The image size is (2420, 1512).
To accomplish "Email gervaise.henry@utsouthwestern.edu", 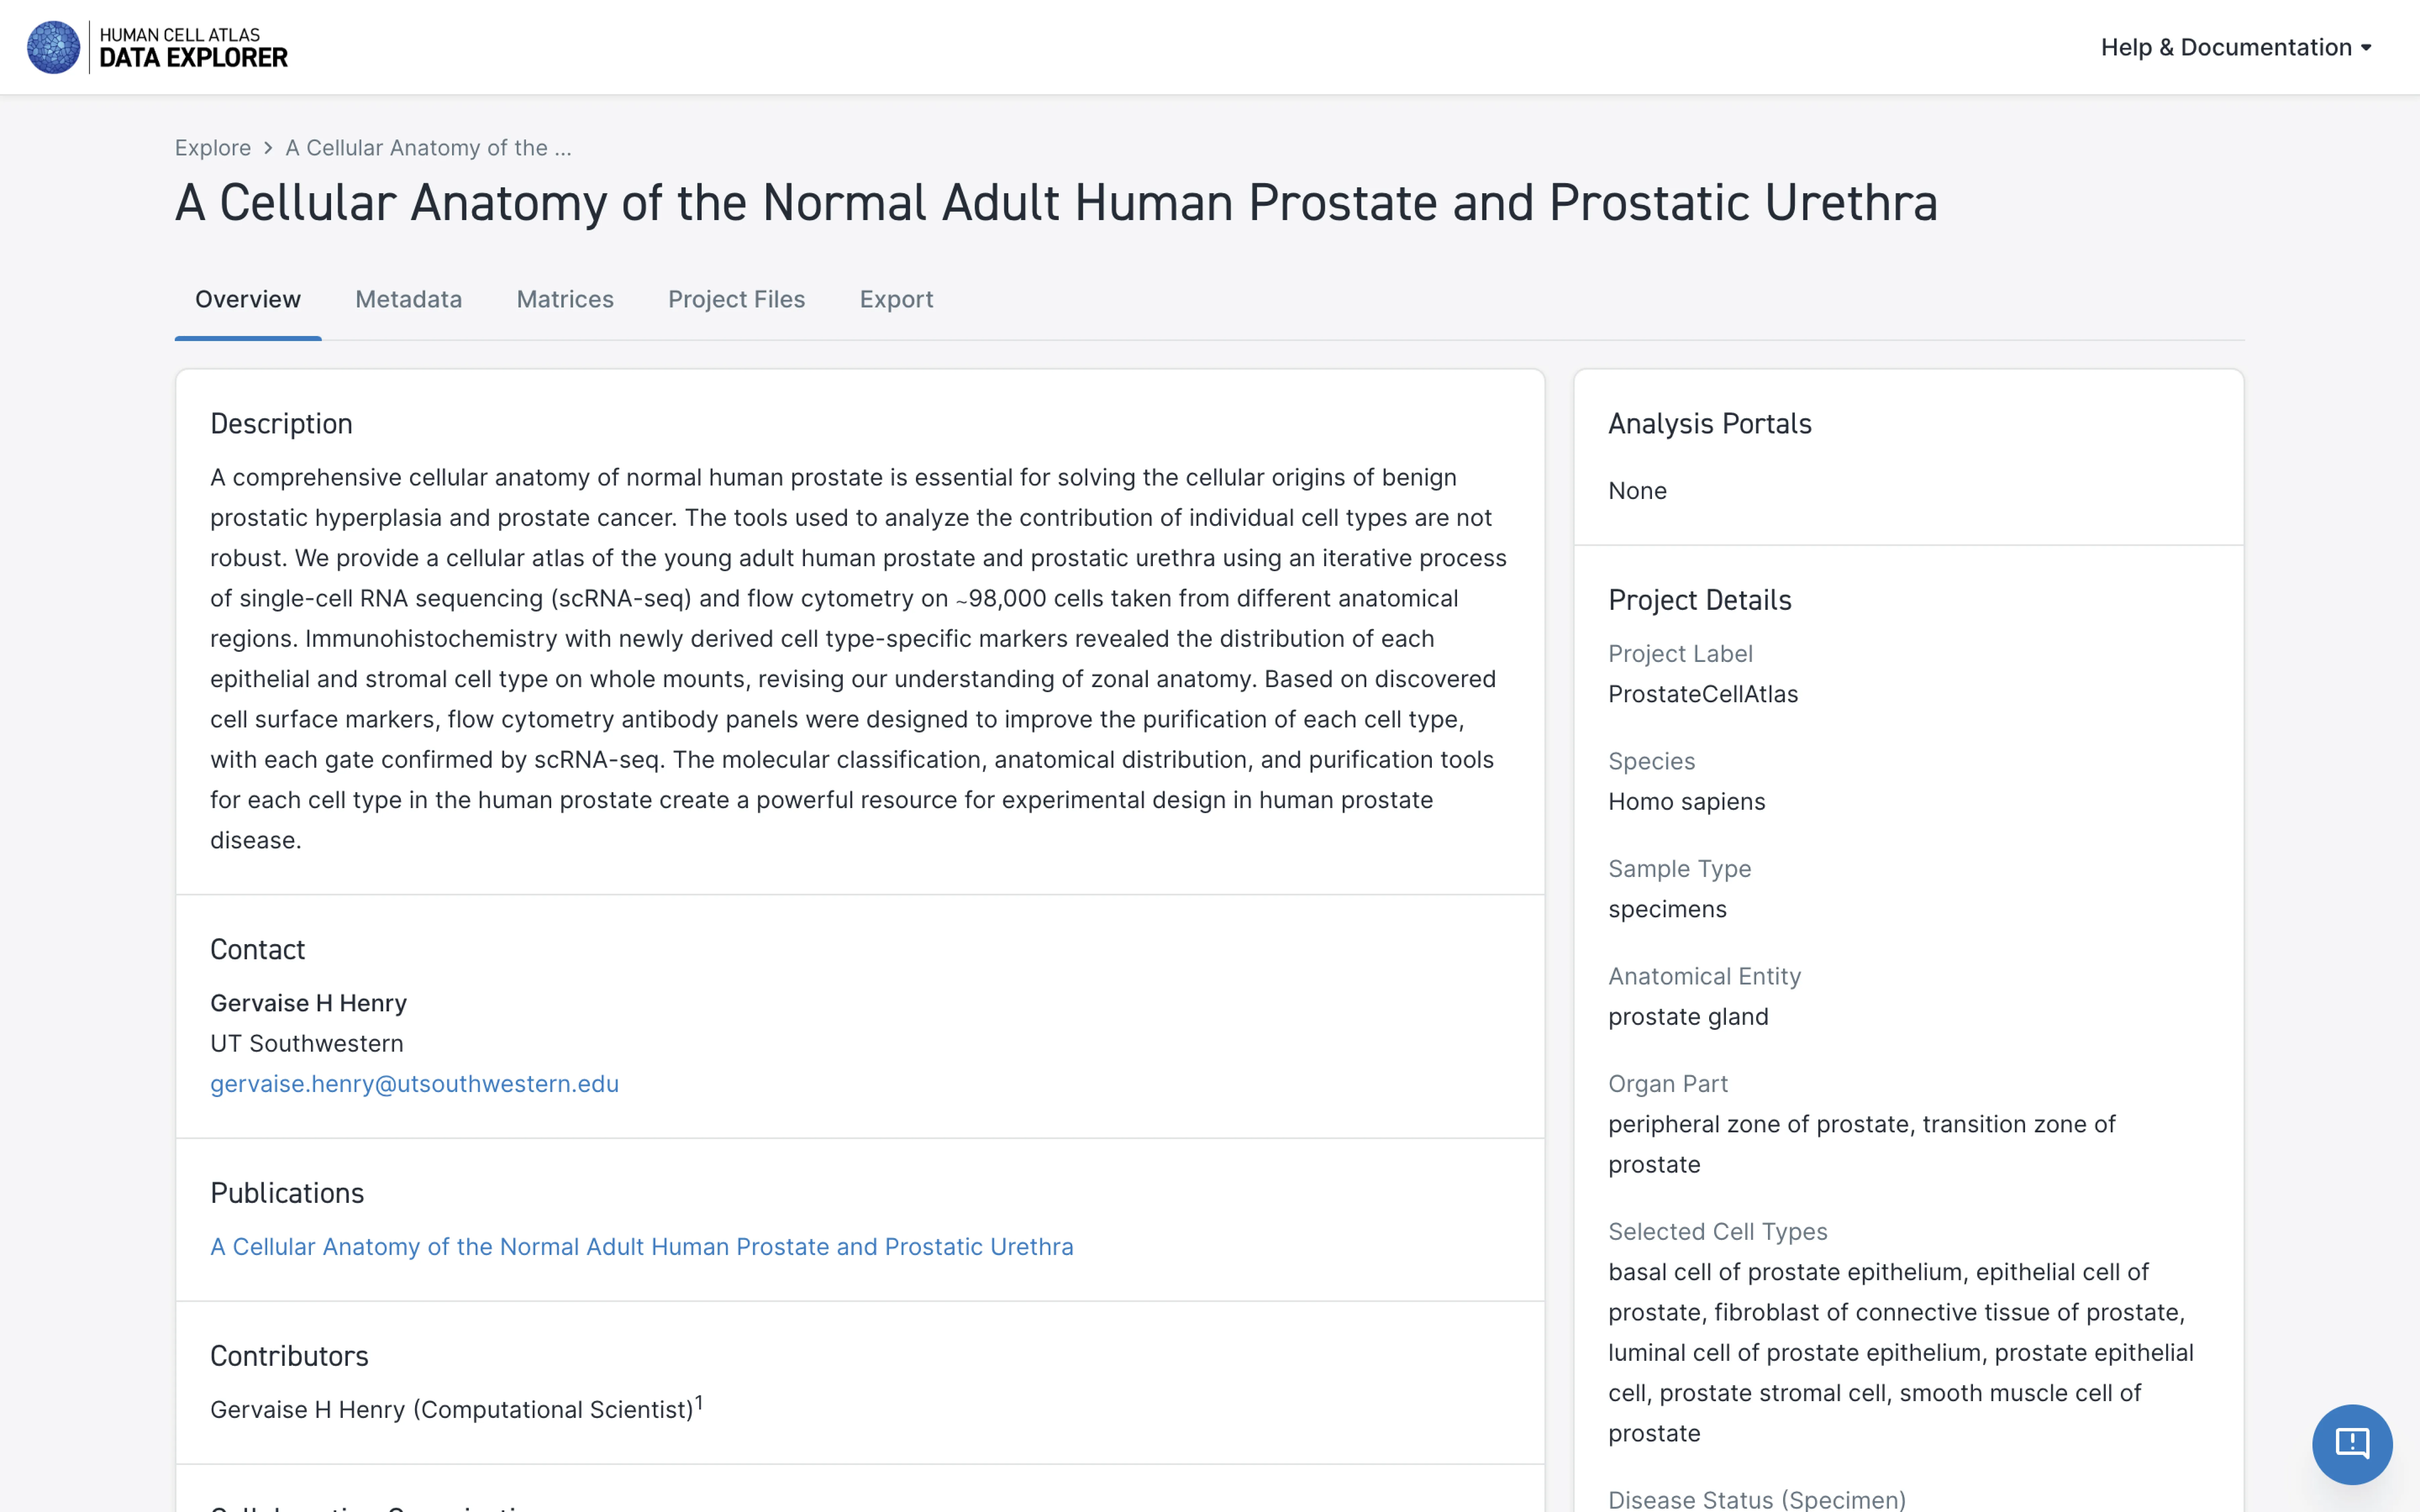I will pos(414,1084).
